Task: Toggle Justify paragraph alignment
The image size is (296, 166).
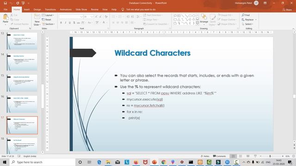Action: [x=126, y=23]
